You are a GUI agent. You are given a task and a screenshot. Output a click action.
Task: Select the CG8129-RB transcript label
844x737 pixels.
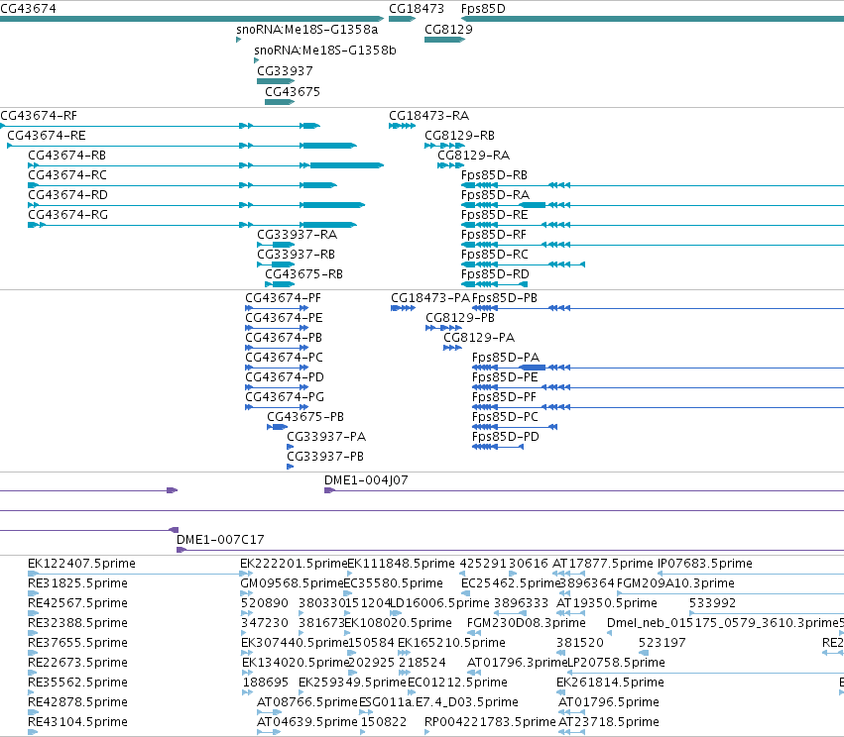(459, 136)
